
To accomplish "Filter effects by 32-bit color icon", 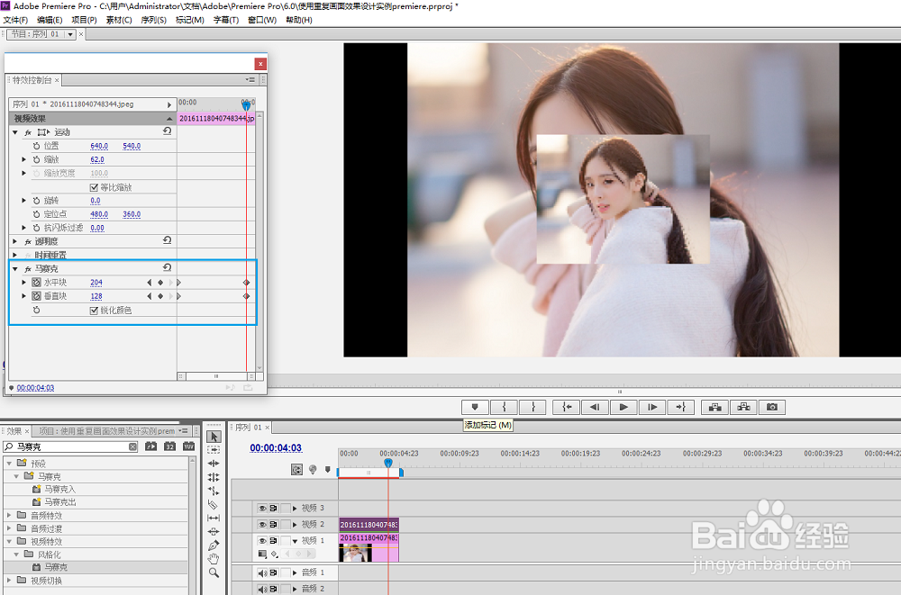I will pos(170,446).
